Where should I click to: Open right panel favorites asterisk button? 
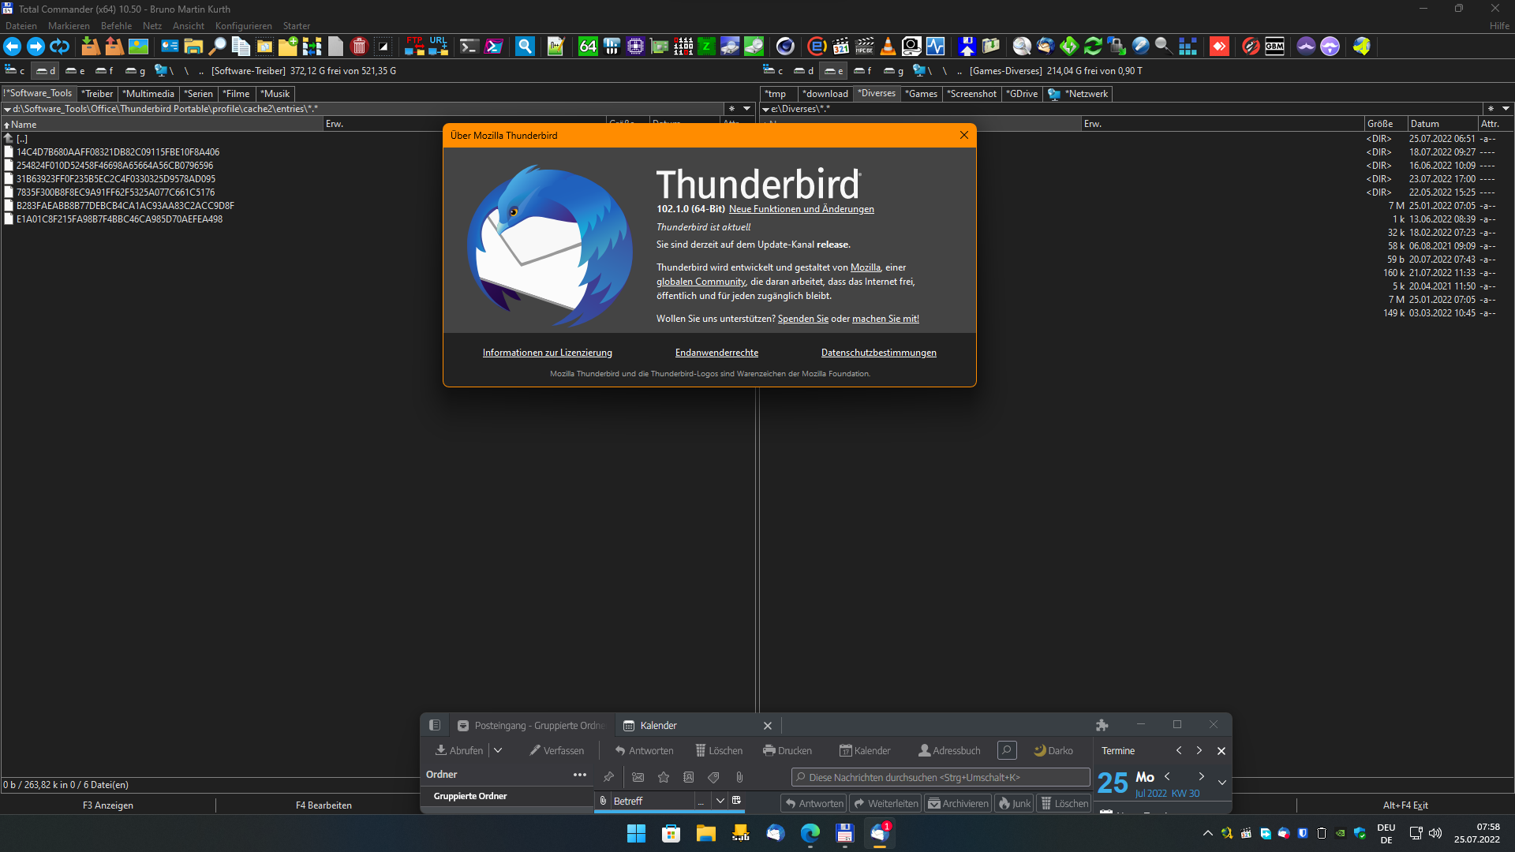pyautogui.click(x=1491, y=109)
